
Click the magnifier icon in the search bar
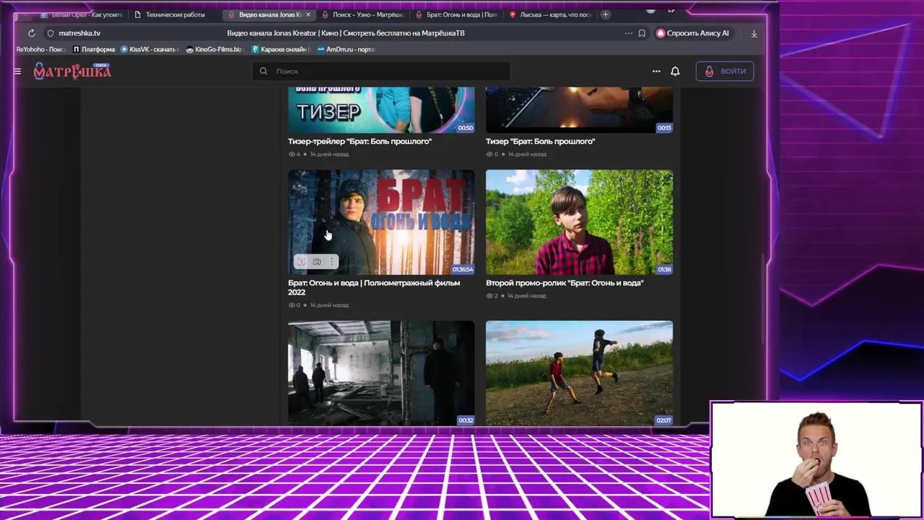click(263, 71)
